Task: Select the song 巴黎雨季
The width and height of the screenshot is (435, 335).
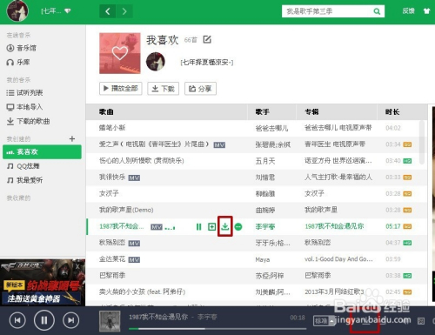Action: 112,276
